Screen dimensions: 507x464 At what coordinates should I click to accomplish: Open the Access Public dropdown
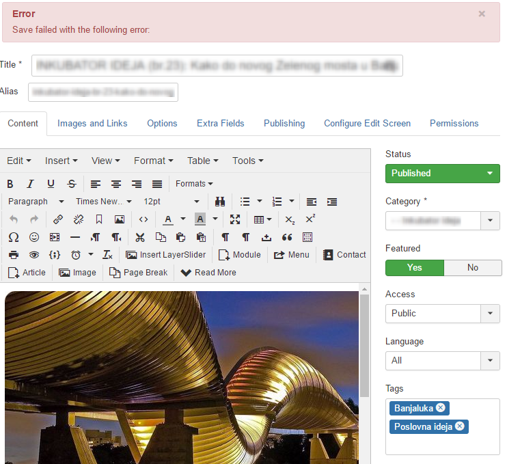click(x=442, y=314)
